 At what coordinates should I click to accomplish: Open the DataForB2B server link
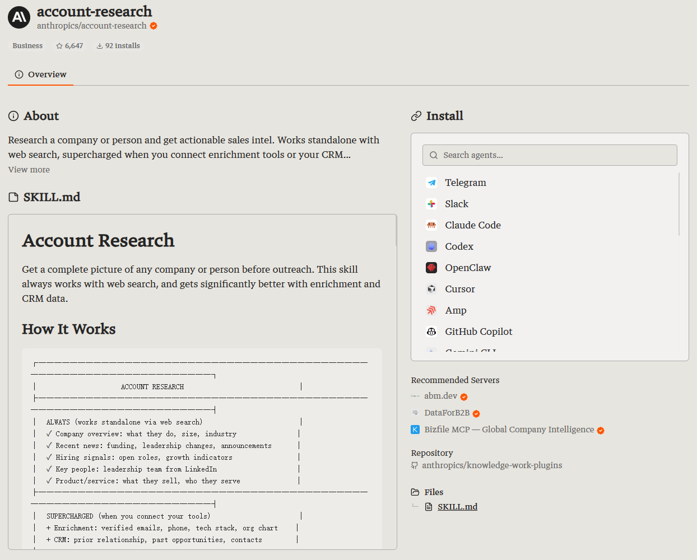tap(447, 413)
